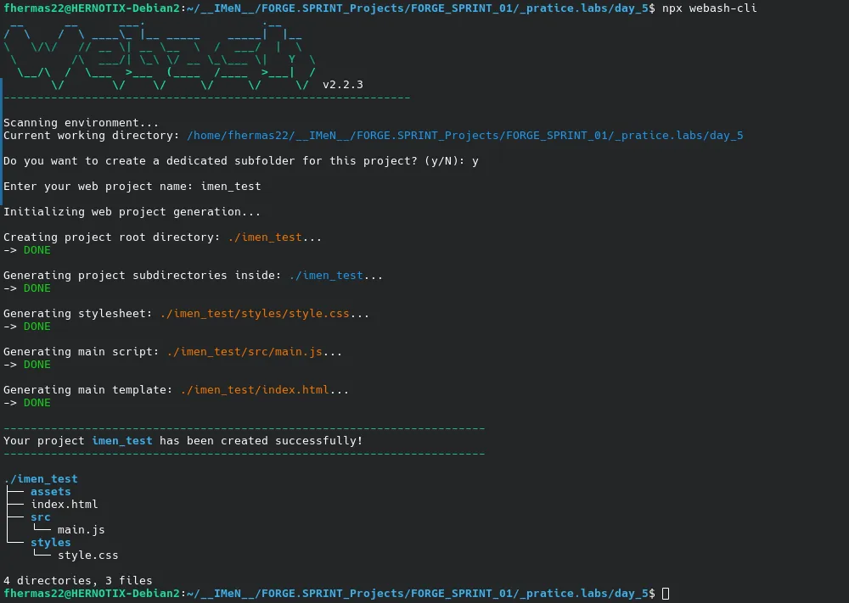This screenshot has width=849, height=603.
Task: Click DONE under Generating stylesheet
Action: point(37,327)
